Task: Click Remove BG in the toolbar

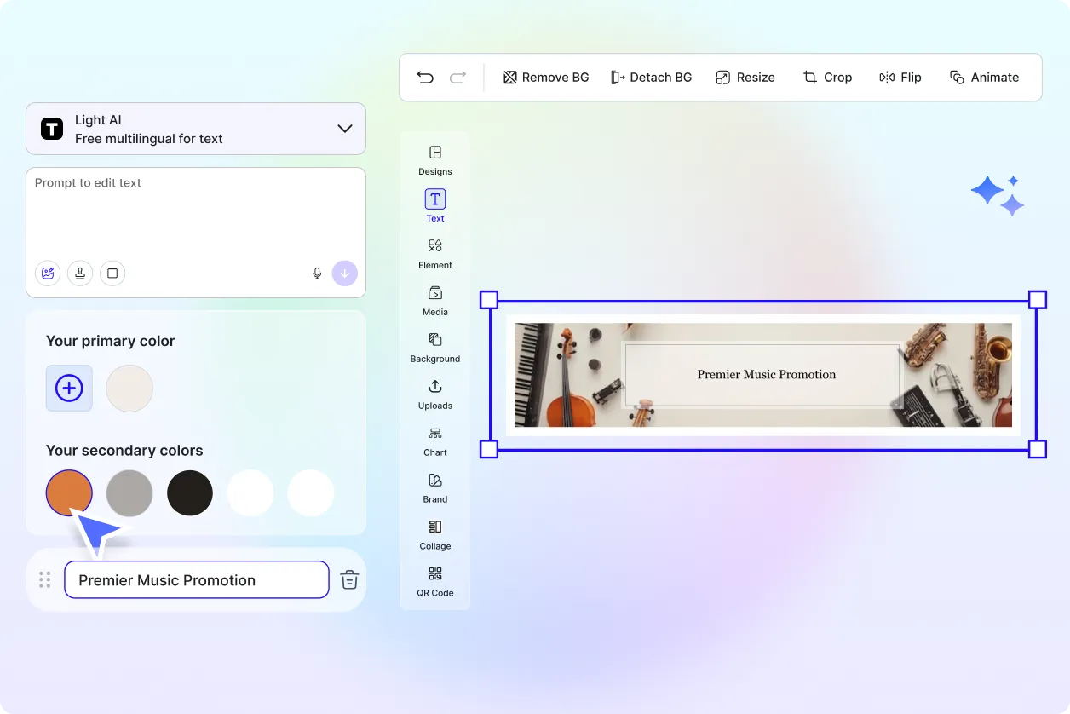Action: [546, 78]
